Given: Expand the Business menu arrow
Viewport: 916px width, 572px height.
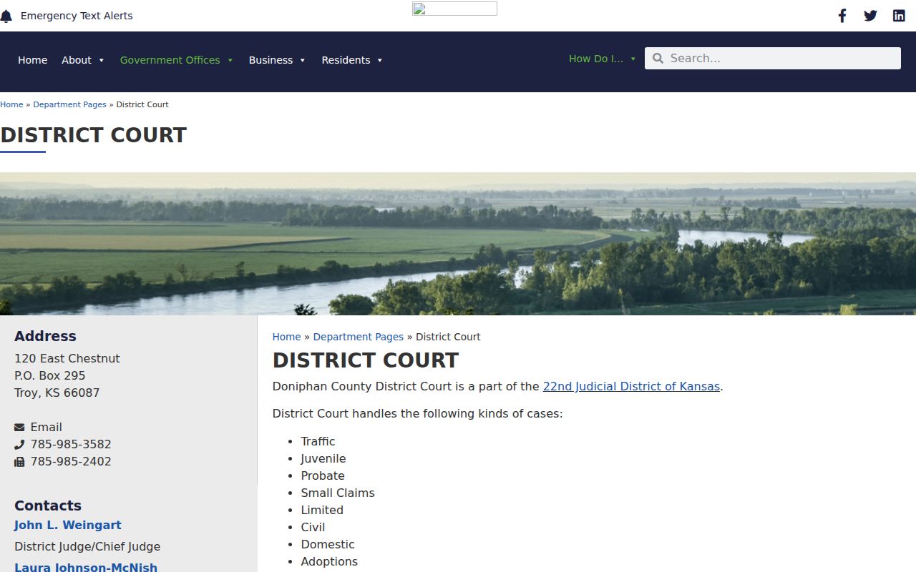Looking at the screenshot, I should coord(302,60).
